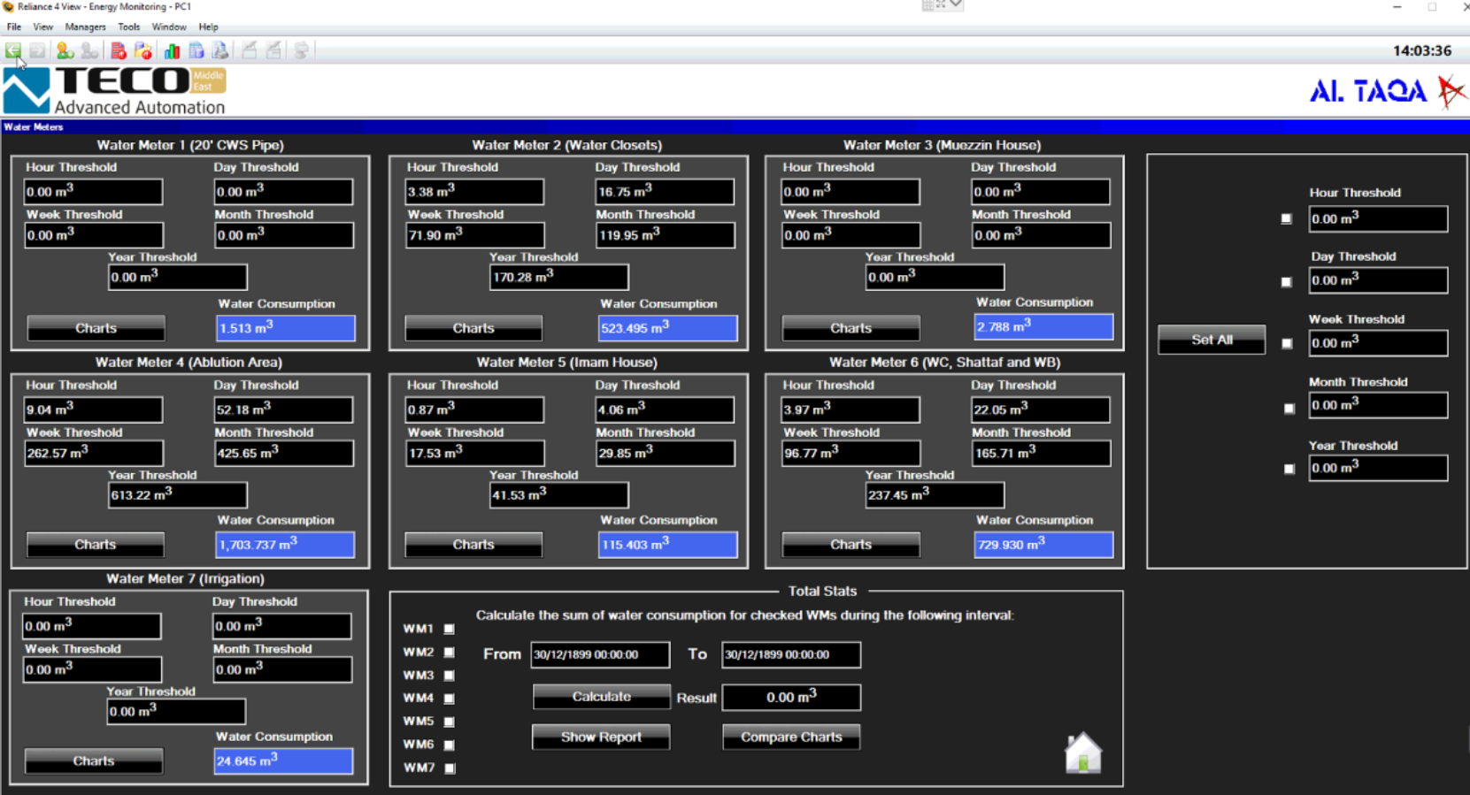Viewport: 1470px width, 795px height.
Task: Click the print report toolbar icon
Action: 220,51
